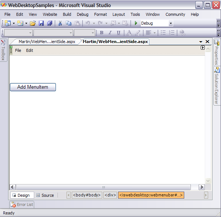Screen dimensions: 221x217
Task: Open the Solution Explorer side panel
Action: [217, 85]
